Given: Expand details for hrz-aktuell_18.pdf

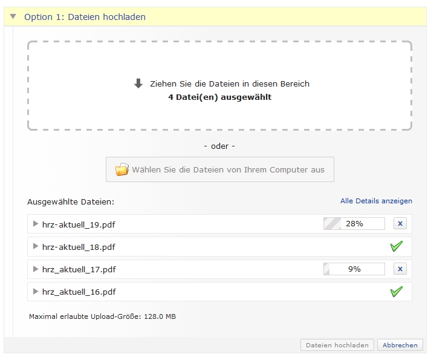Looking at the screenshot, I should [x=36, y=246].
